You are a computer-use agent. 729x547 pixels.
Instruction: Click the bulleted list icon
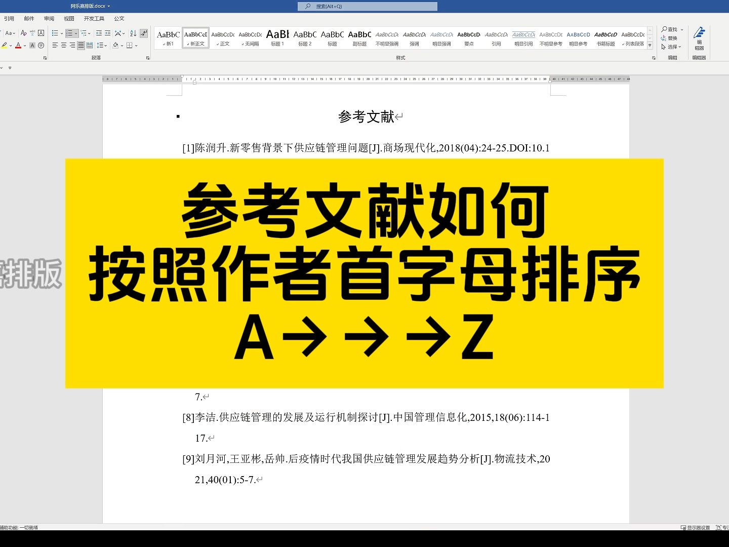55,33
